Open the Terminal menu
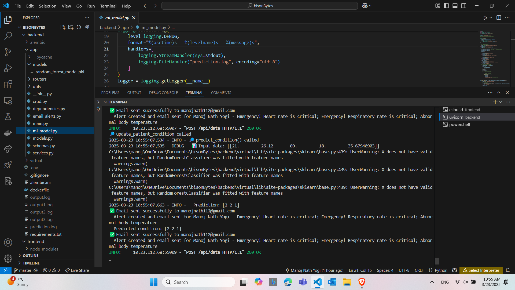515x290 pixels. pyautogui.click(x=108, y=6)
